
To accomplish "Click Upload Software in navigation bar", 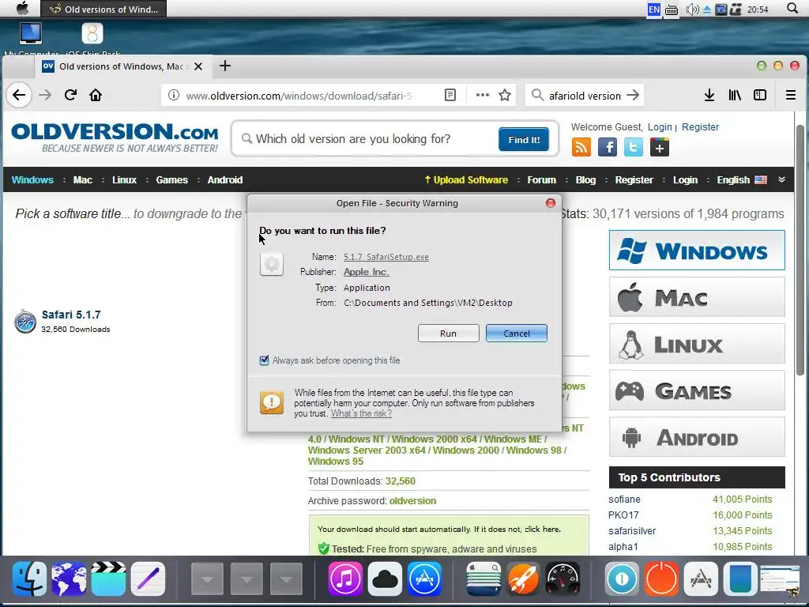I will click(x=466, y=180).
